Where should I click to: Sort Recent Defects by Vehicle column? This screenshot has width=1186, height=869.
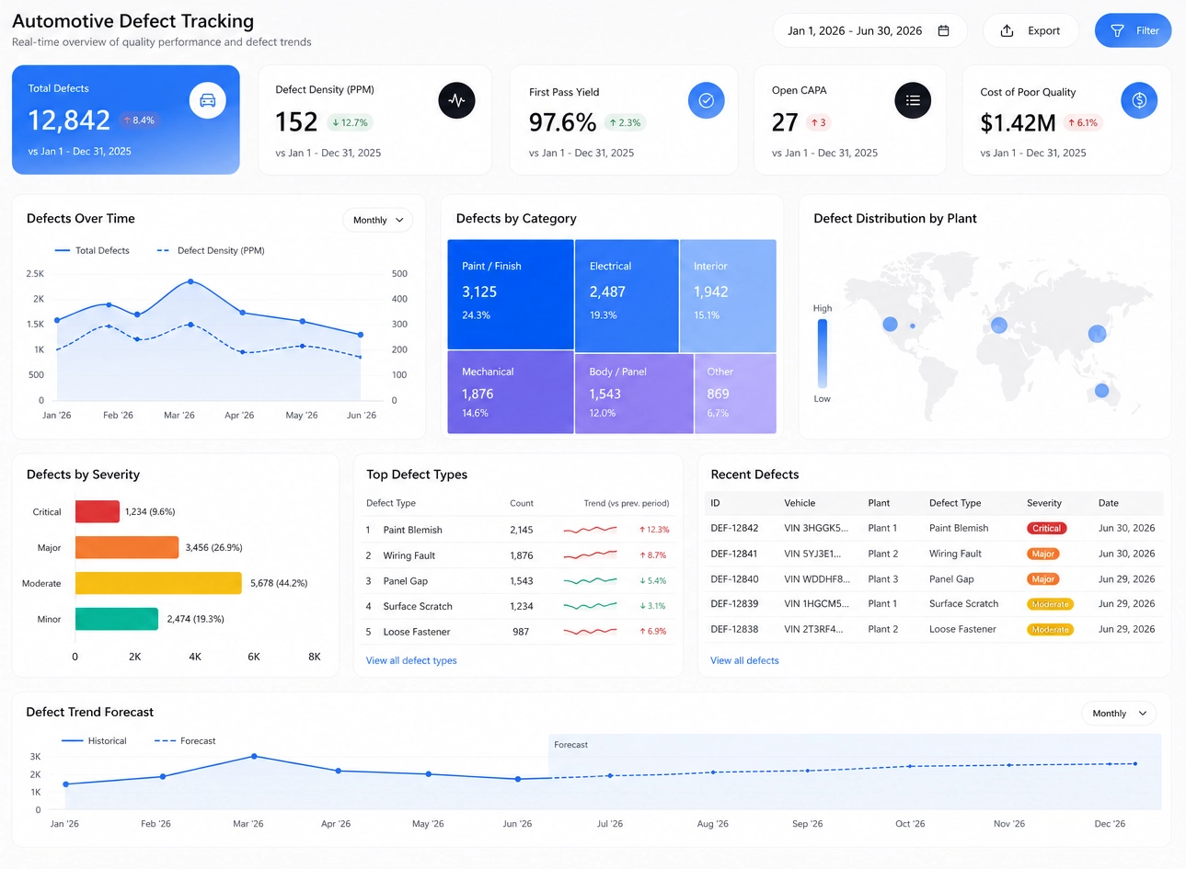click(800, 503)
